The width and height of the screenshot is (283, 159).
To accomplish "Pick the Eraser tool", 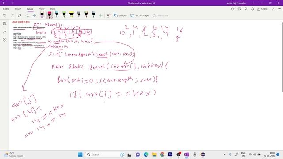I will [x=42, y=15].
